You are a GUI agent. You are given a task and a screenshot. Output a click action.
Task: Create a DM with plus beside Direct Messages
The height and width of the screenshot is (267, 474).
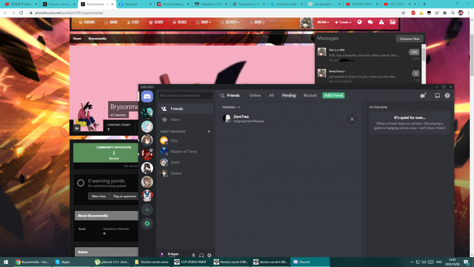pyautogui.click(x=209, y=131)
